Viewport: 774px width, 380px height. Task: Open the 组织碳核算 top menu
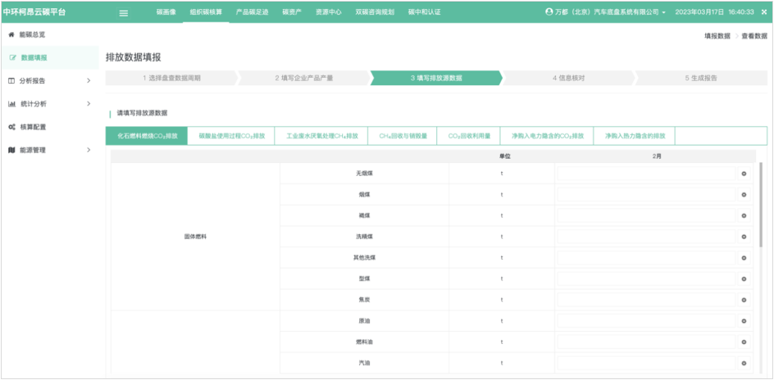pyautogui.click(x=205, y=12)
